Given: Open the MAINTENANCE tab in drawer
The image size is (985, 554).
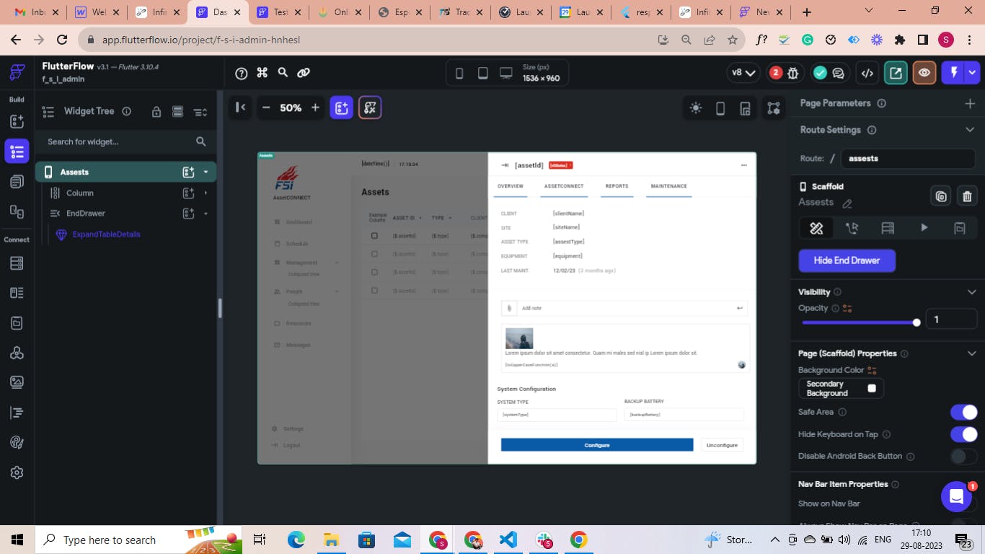Looking at the screenshot, I should (668, 186).
